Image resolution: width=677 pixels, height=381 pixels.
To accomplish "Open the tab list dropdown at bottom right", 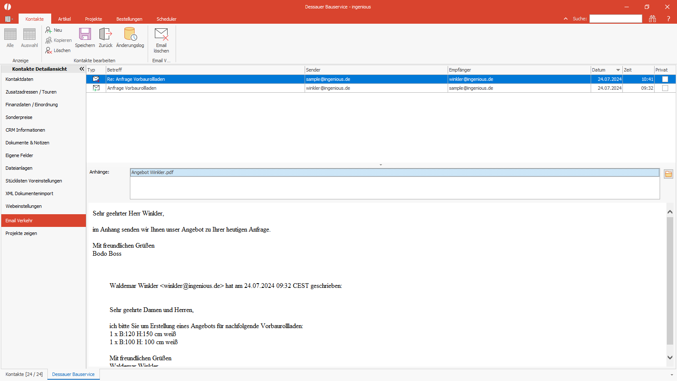I will click(x=671, y=375).
